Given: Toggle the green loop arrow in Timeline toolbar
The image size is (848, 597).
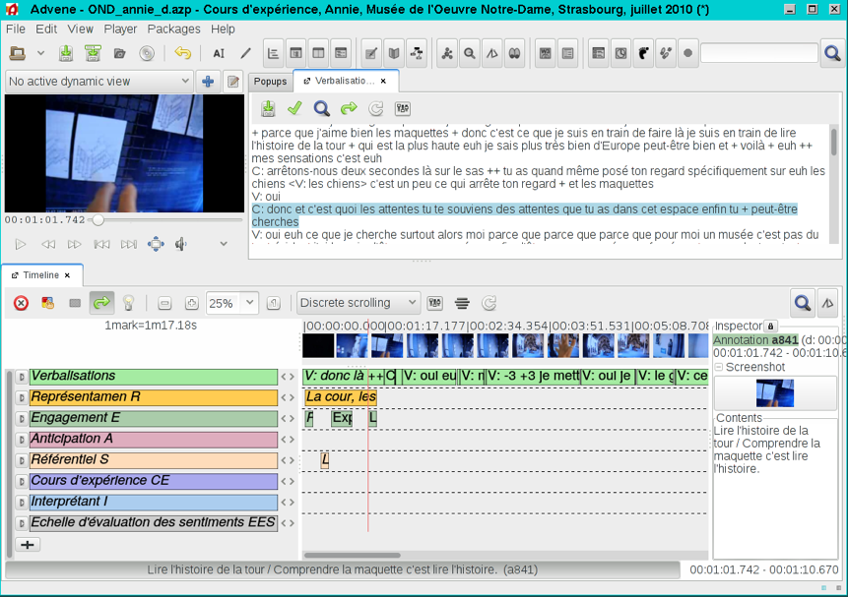Looking at the screenshot, I should 100,303.
